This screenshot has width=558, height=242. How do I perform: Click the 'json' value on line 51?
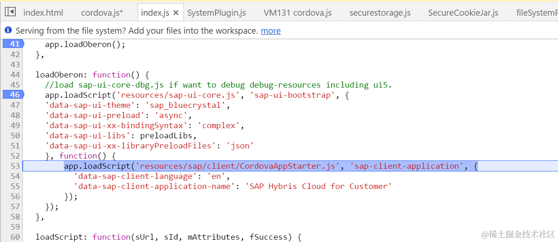240,146
